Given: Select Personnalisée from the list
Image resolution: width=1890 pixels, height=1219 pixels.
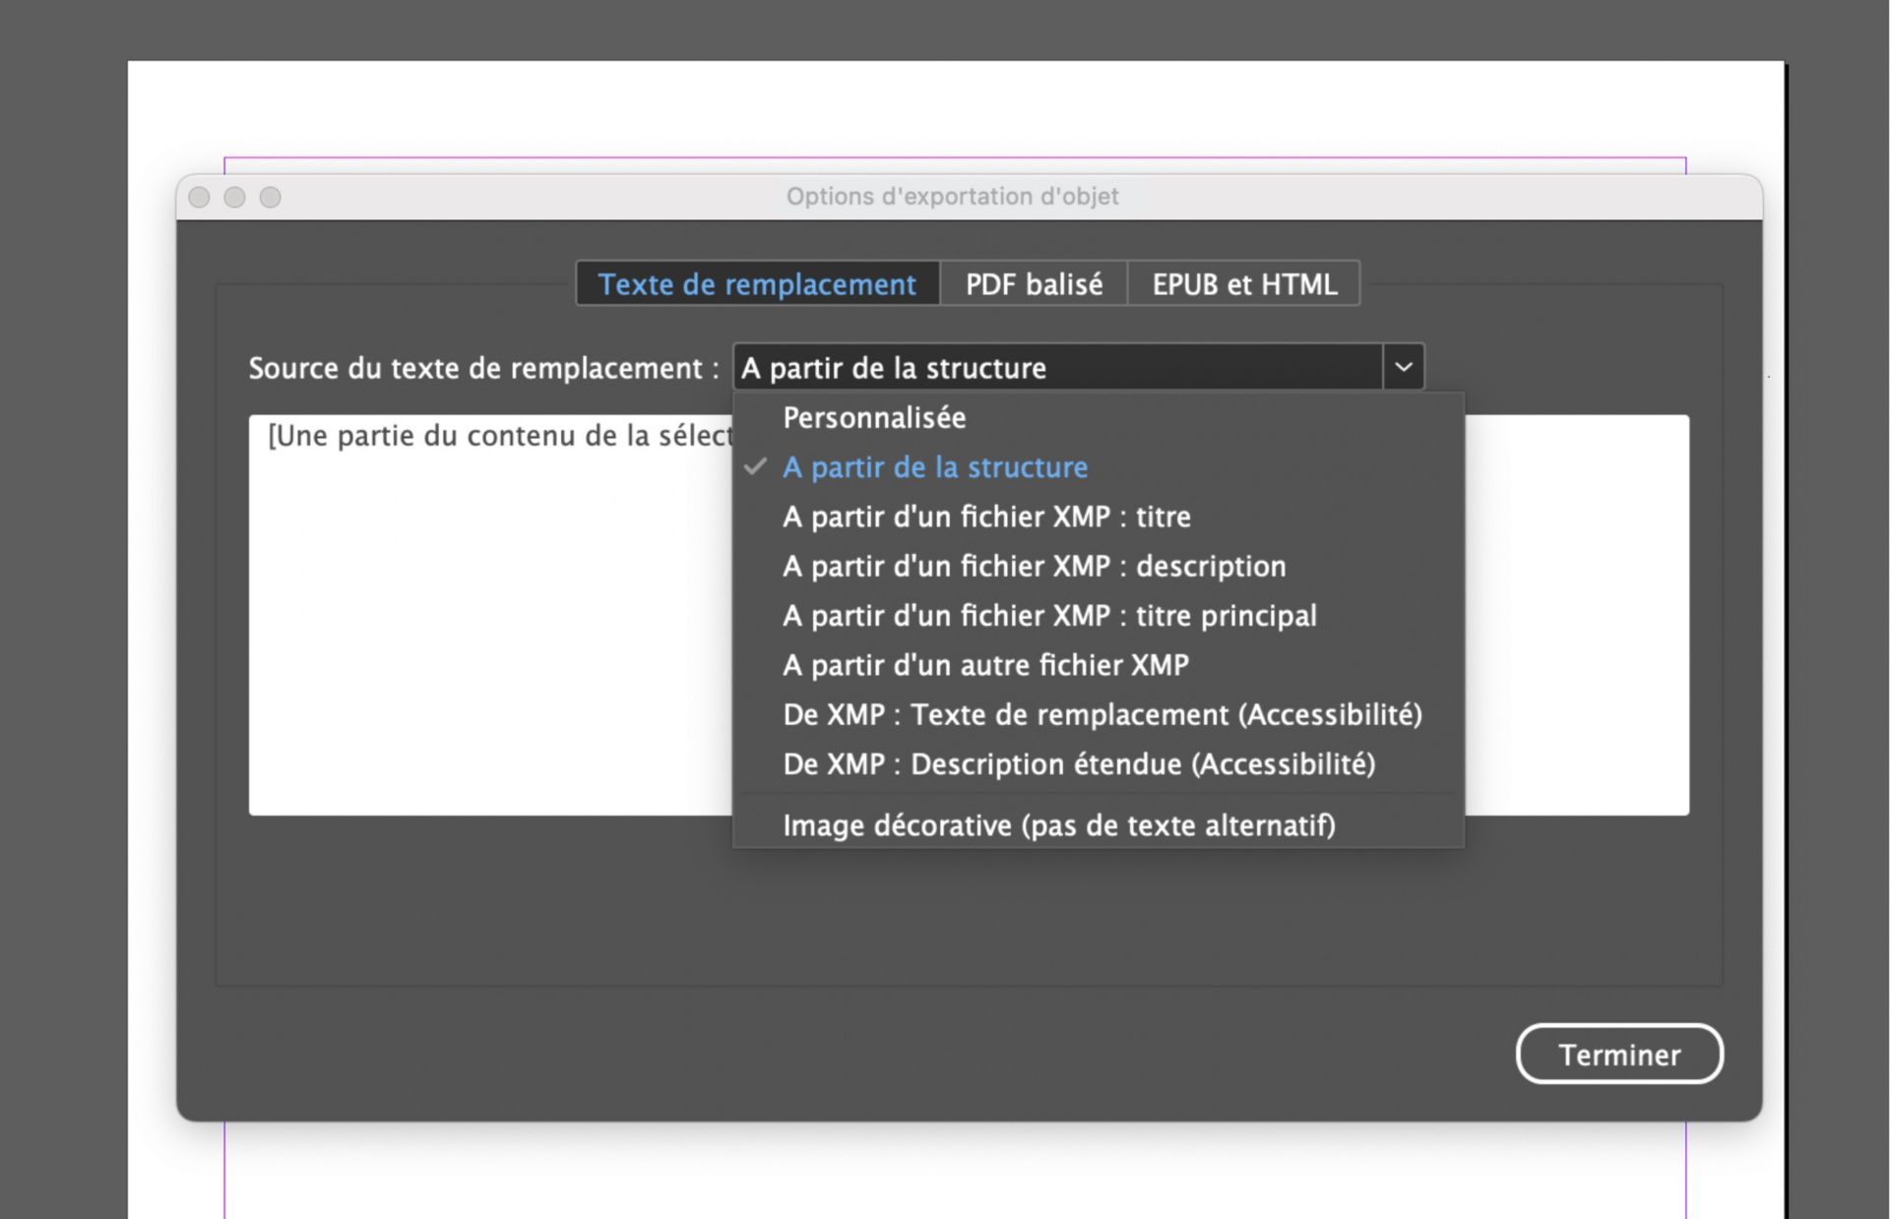Looking at the screenshot, I should pos(873,417).
